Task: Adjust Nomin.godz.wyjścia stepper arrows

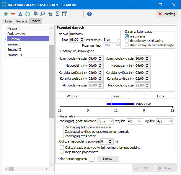Action: point(147,59)
